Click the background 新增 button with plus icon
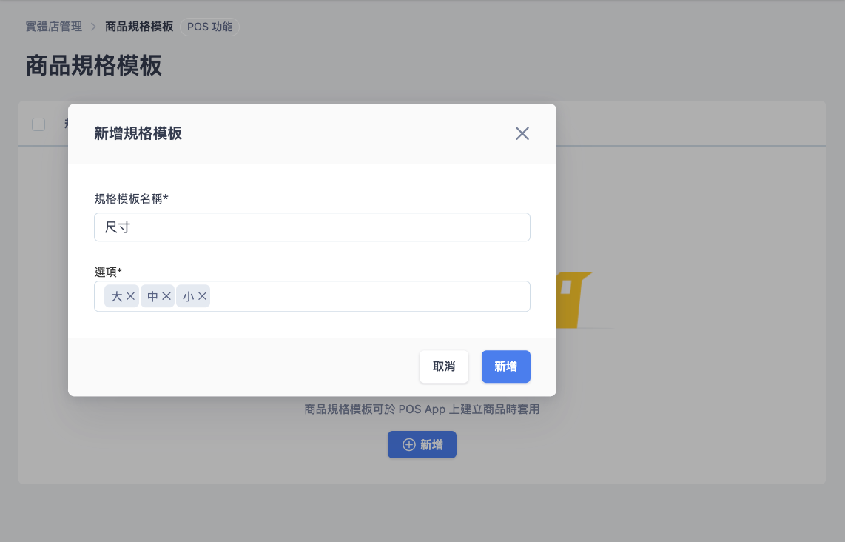Screen dimensions: 845x542 point(422,444)
